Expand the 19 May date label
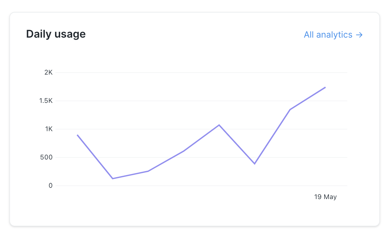The height and width of the screenshot is (237, 390). pyautogui.click(x=325, y=197)
